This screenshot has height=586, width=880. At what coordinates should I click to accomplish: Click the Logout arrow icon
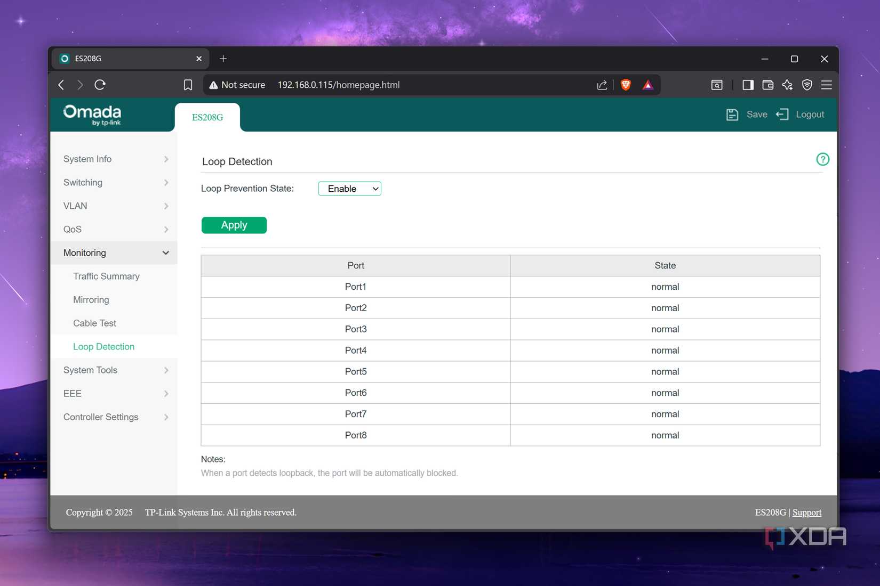tap(782, 115)
